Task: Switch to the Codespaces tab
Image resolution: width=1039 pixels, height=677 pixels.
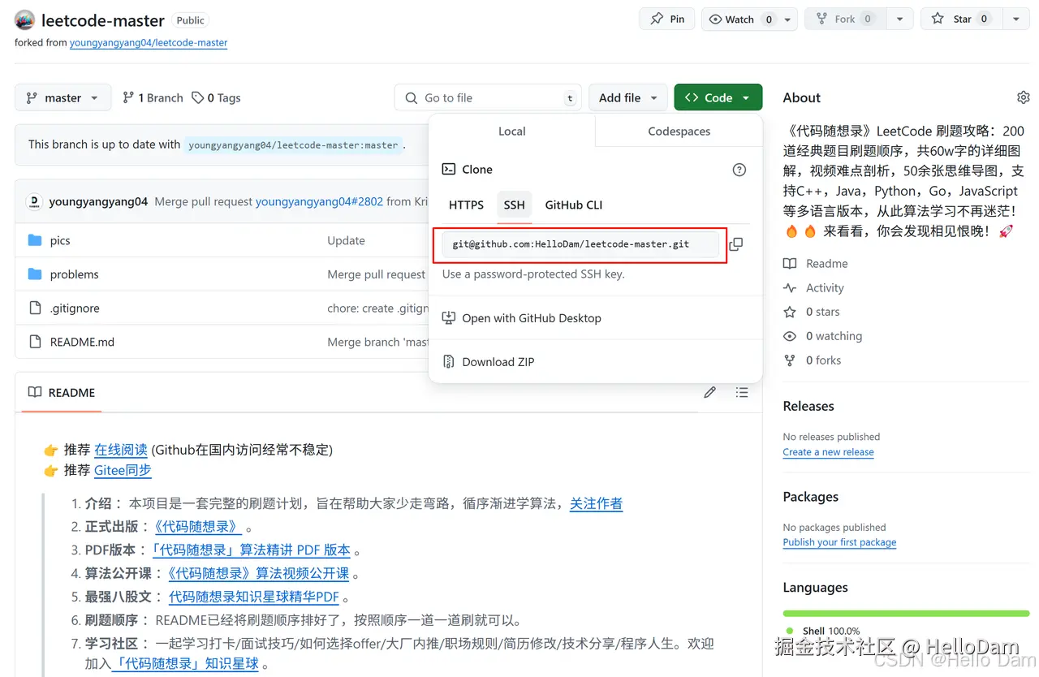Action: [679, 131]
